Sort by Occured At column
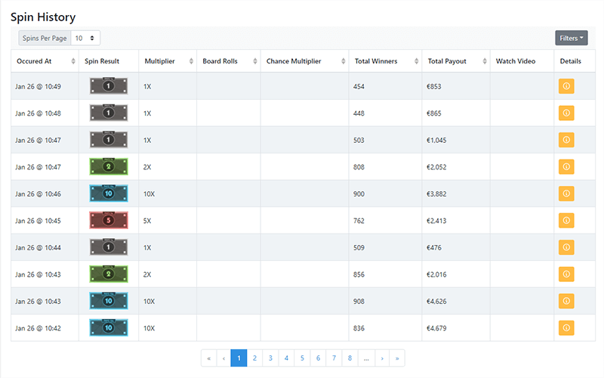This screenshot has height=378, width=604. (45, 61)
